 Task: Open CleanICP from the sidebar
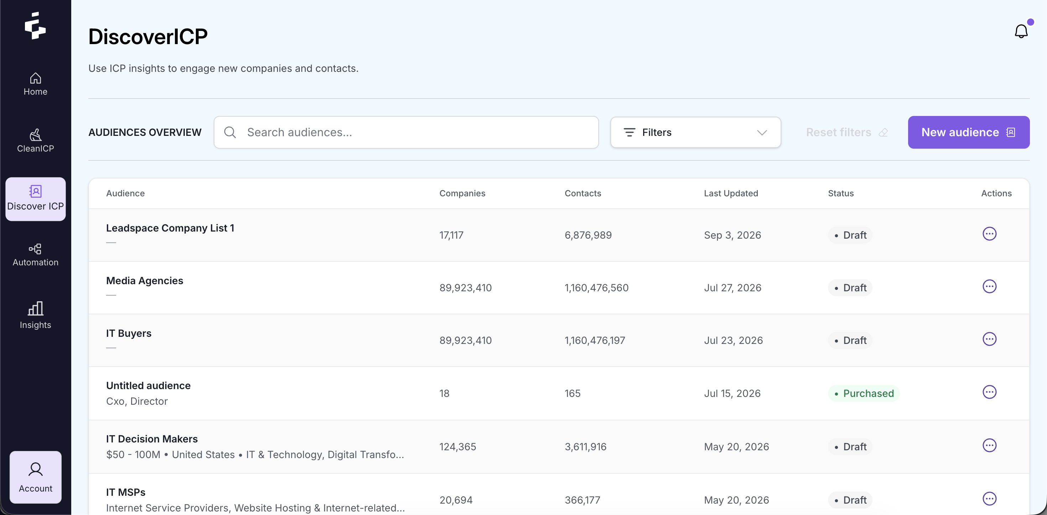coord(35,140)
